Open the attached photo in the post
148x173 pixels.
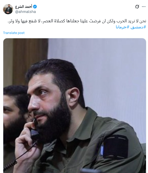click(75, 106)
